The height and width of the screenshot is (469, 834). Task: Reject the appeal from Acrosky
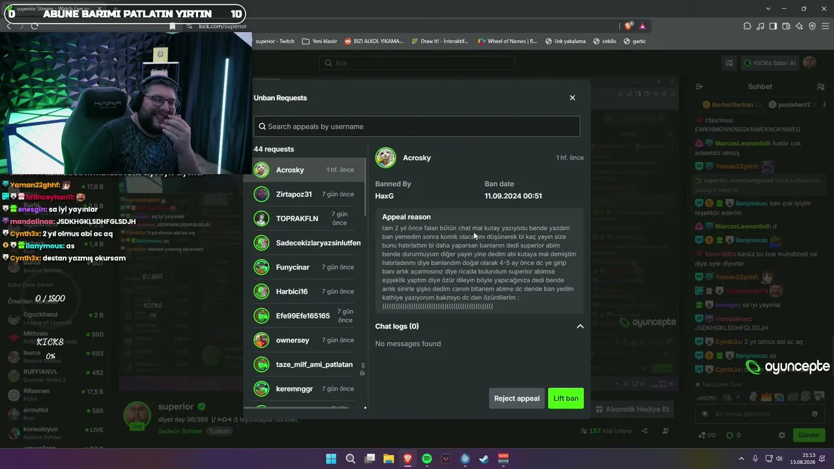[517, 398]
